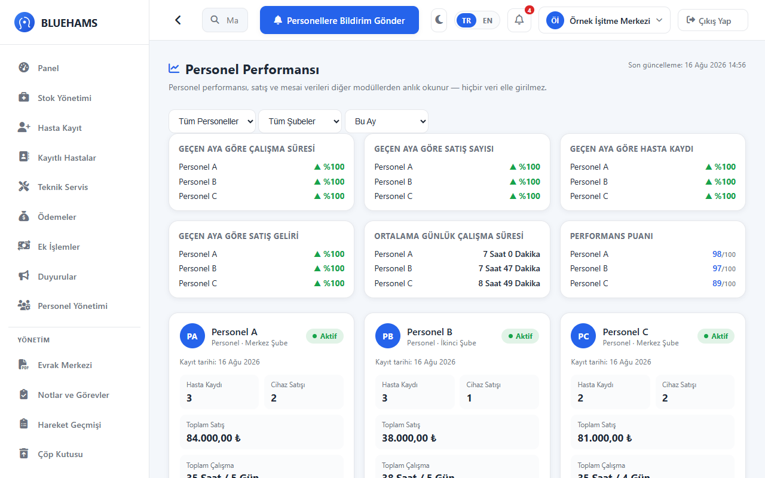Click Geçen Aya Göre Satış Geliri heading
This screenshot has width=765, height=478.
[x=238, y=236]
